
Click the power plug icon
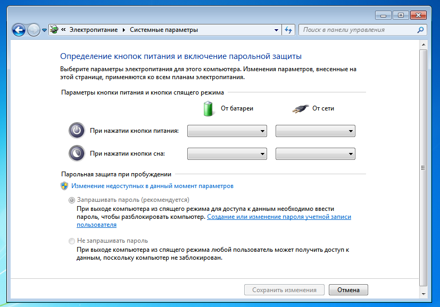click(300, 108)
